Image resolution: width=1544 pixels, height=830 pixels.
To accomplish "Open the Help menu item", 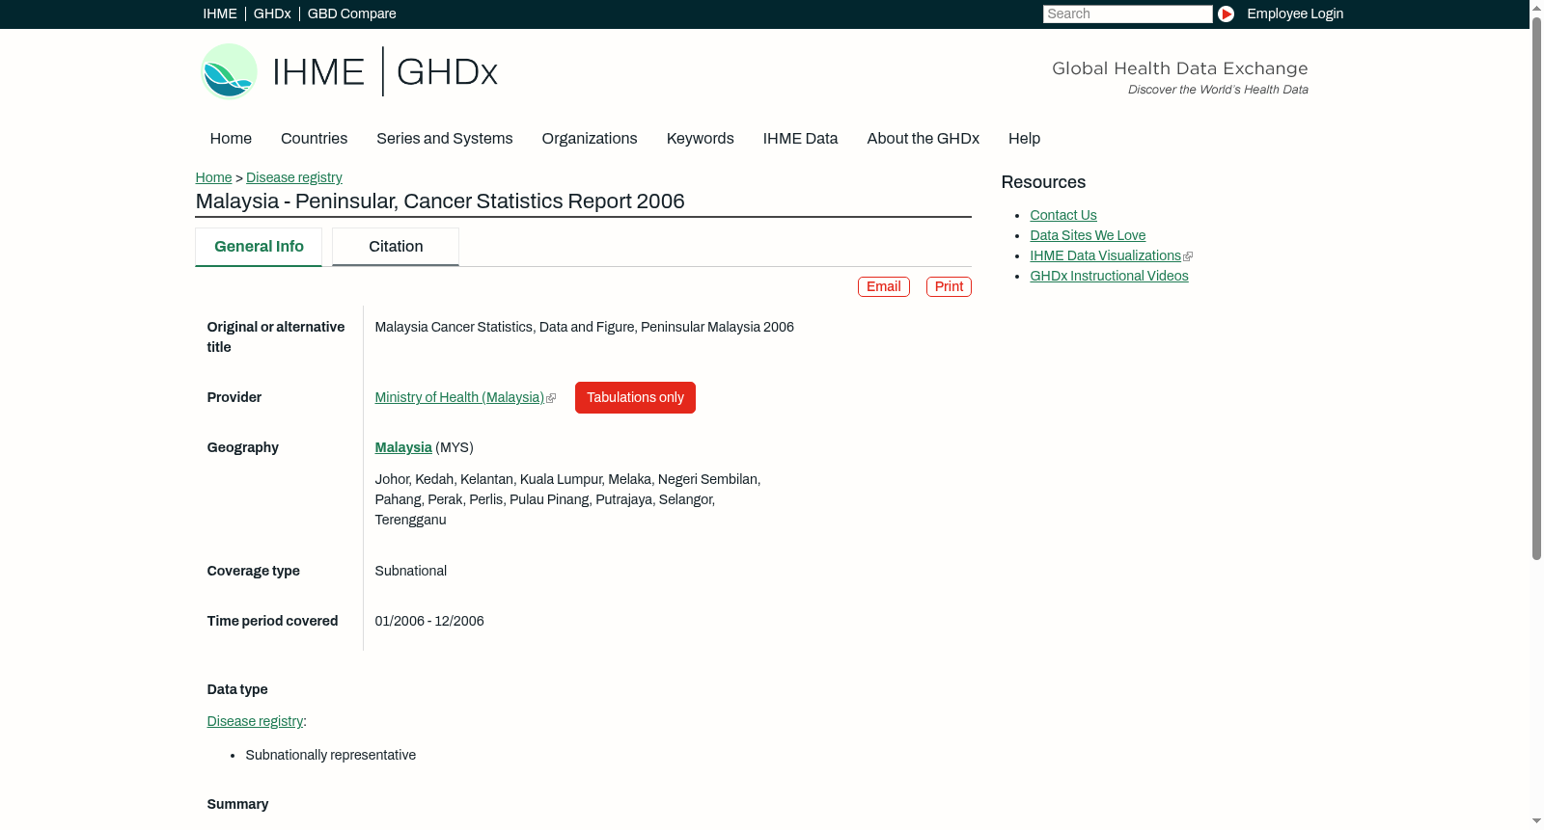I will pos(1024,139).
